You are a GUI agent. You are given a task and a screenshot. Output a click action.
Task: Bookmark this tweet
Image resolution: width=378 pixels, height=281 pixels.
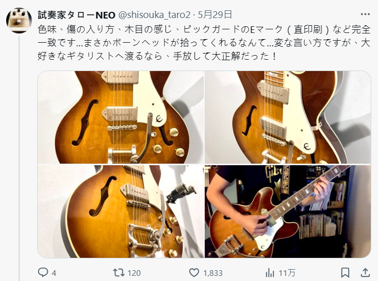tap(345, 273)
